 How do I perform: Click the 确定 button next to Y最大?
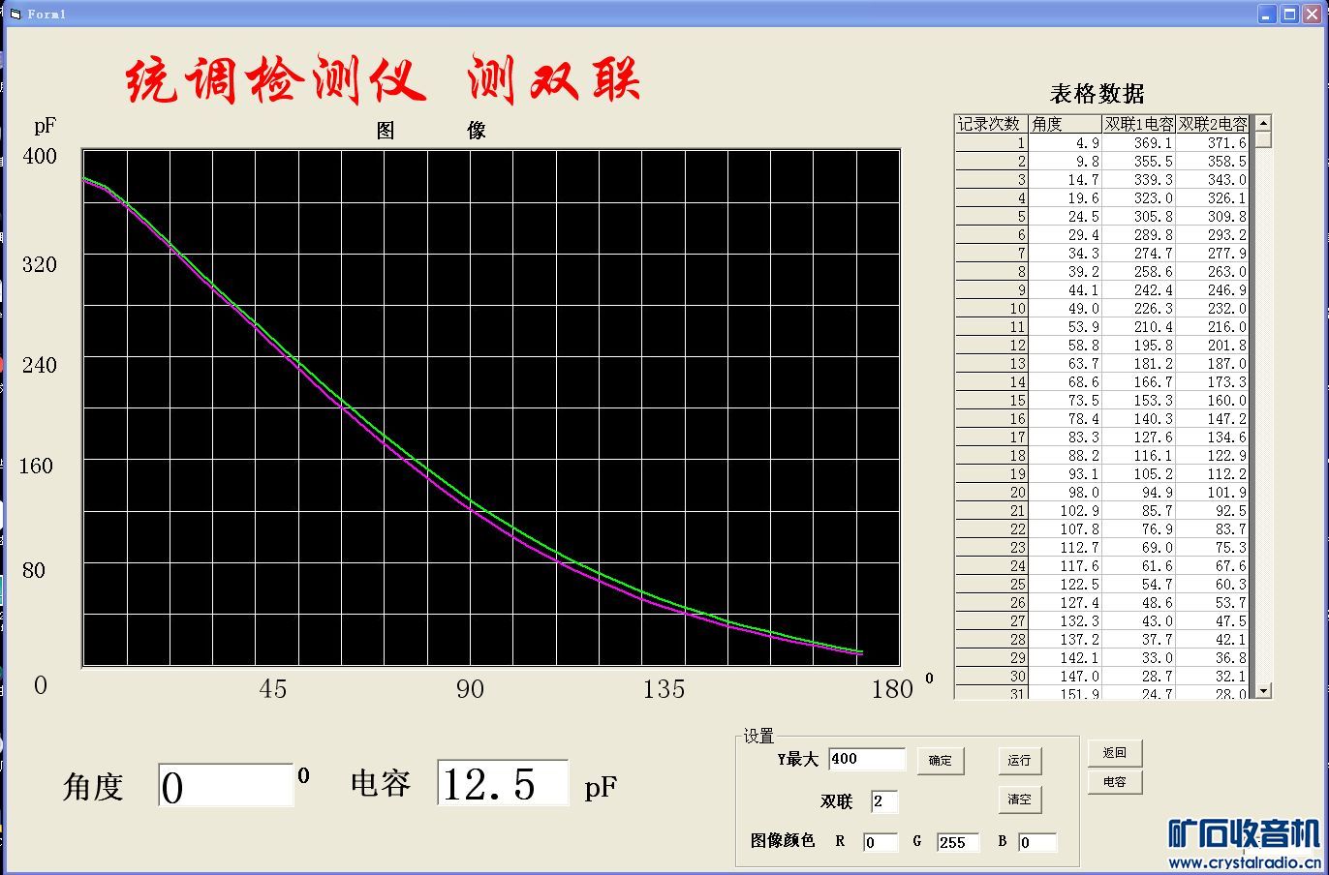(940, 761)
